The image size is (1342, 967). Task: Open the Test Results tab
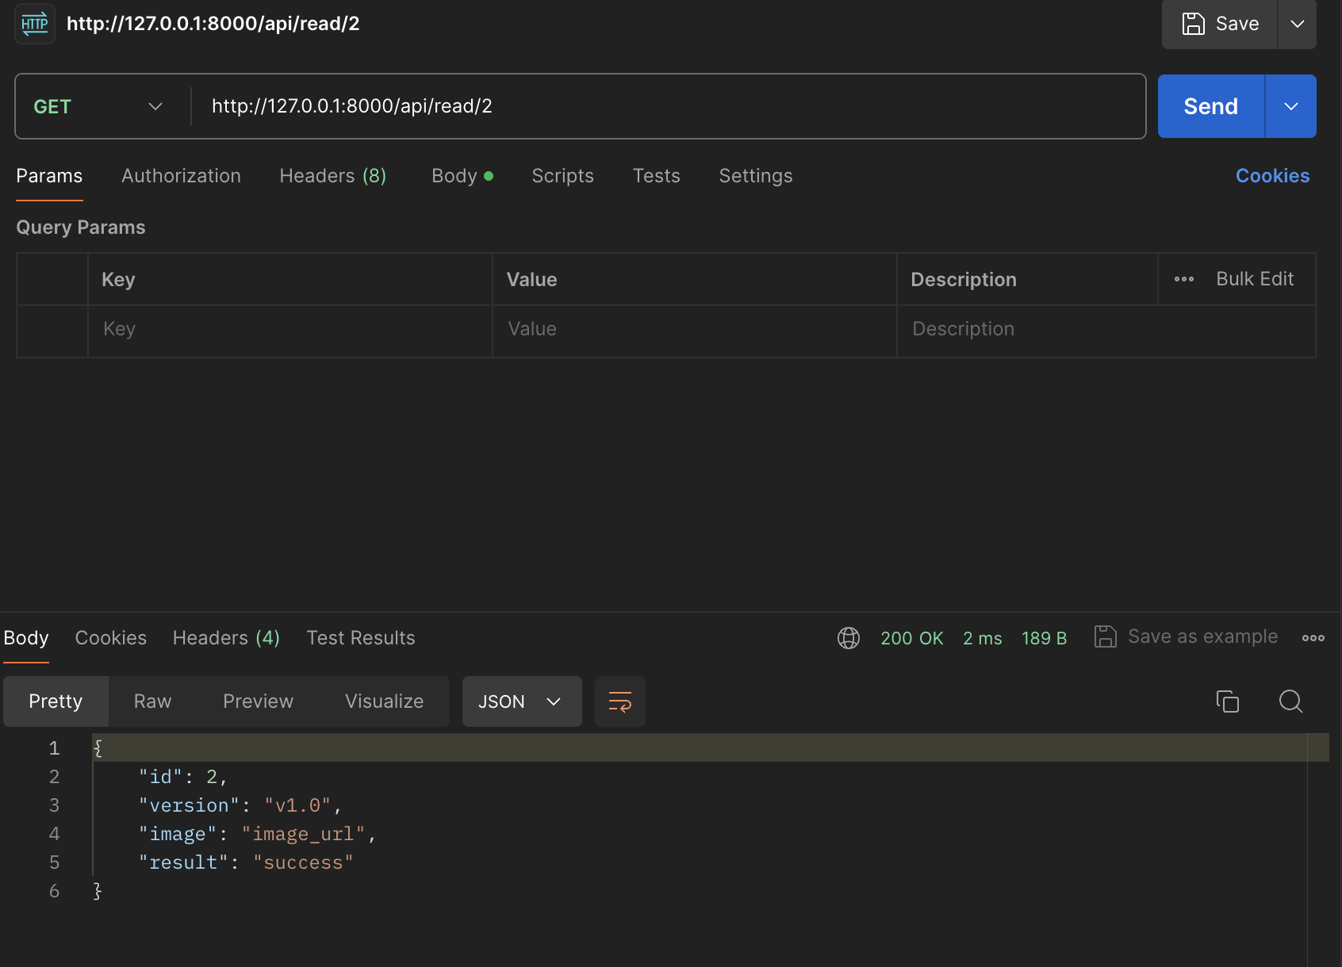point(361,638)
